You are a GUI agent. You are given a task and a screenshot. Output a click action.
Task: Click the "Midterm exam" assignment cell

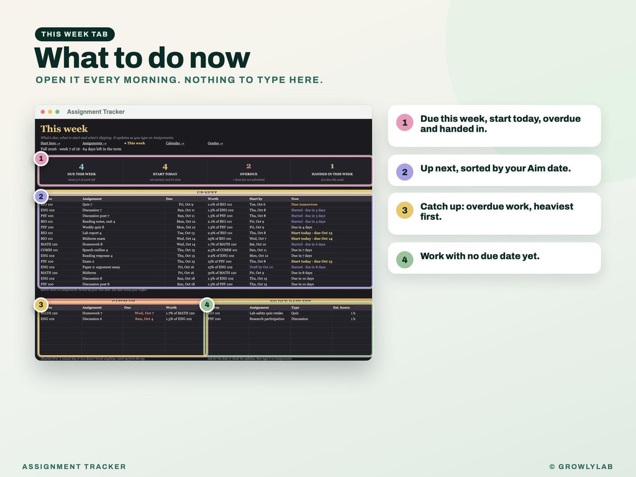pyautogui.click(x=94, y=238)
